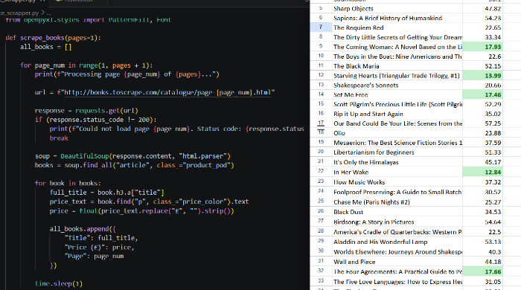Select the cell 'How Music Works'
Image resolution: width=521 pixels, height=290 pixels.
pos(397,182)
